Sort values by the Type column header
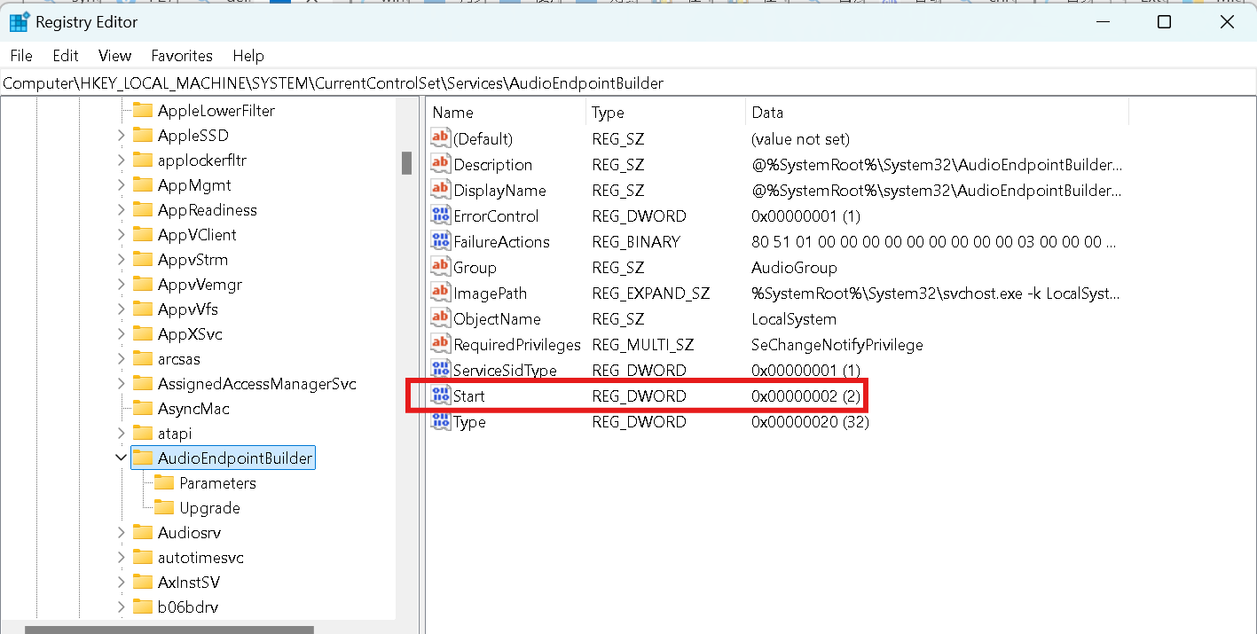Viewport: 1257px width, 634px height. (665, 113)
